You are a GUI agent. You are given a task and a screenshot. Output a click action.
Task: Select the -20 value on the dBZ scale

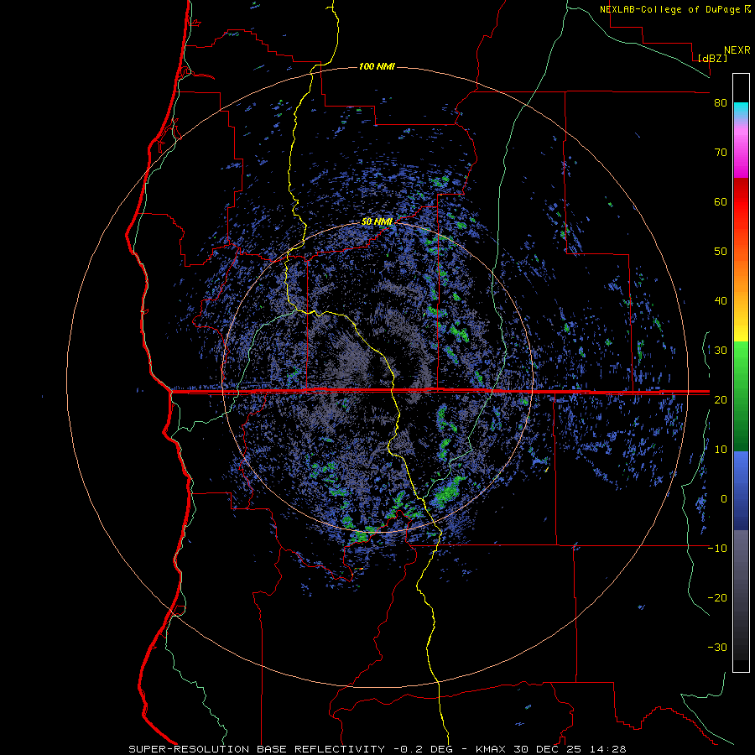point(717,597)
